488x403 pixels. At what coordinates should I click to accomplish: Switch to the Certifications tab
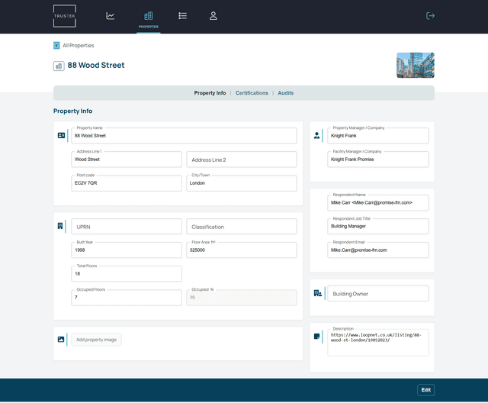tap(252, 93)
